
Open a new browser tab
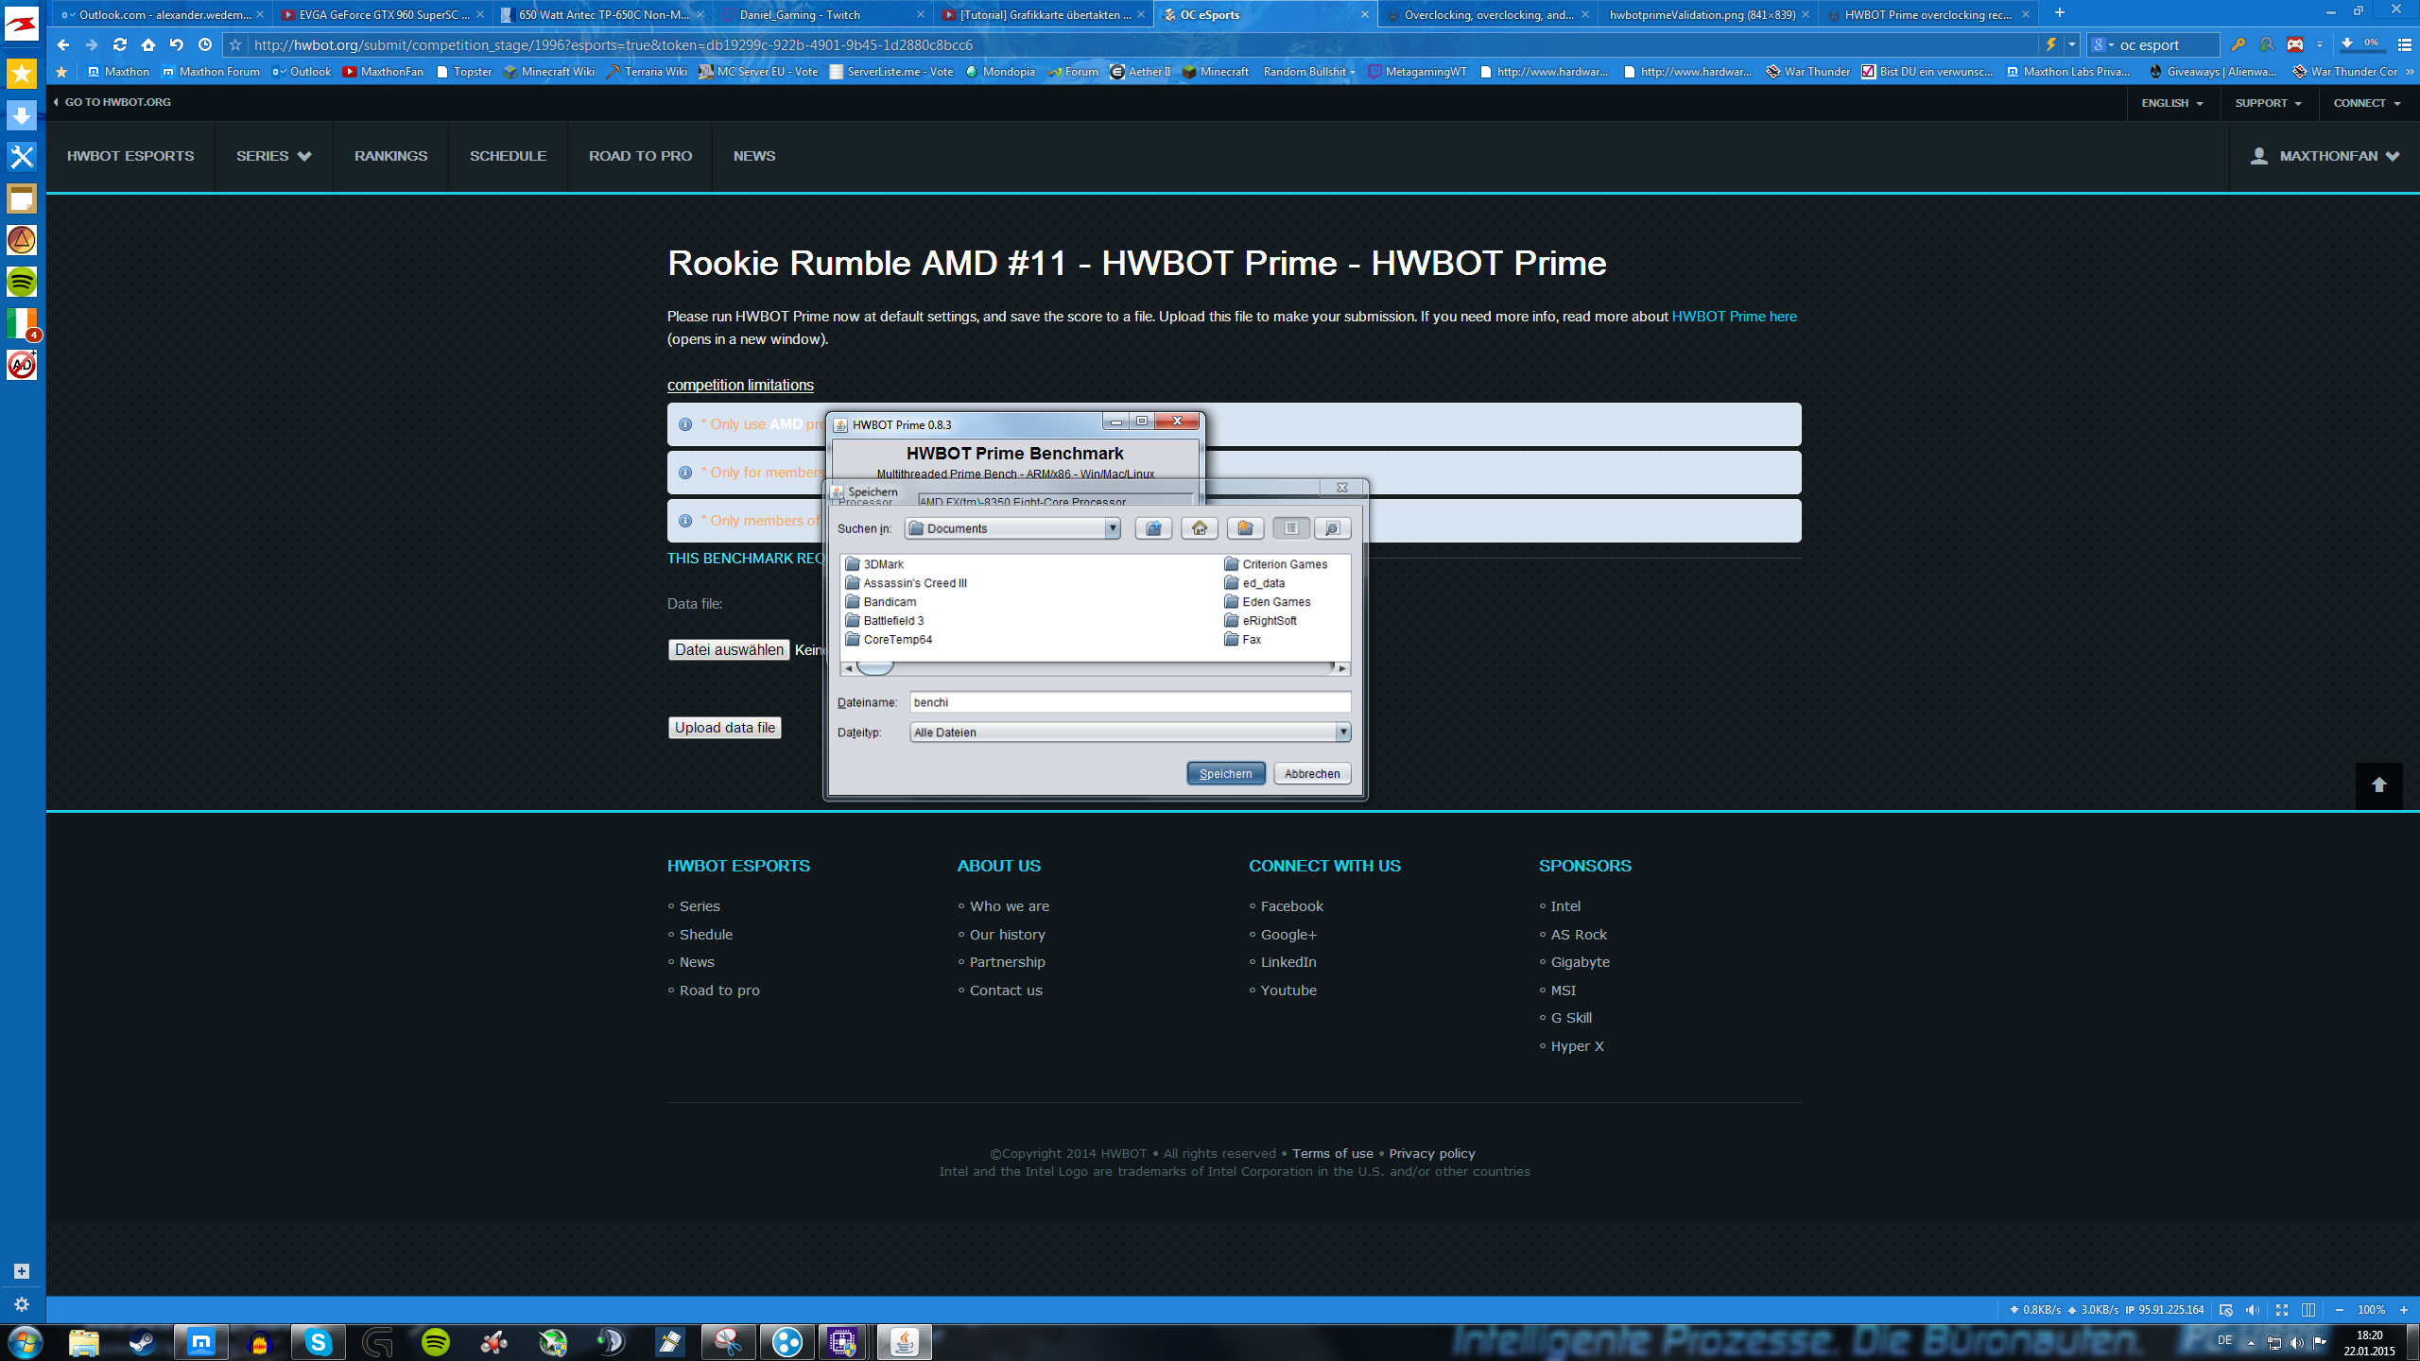coord(2060,13)
